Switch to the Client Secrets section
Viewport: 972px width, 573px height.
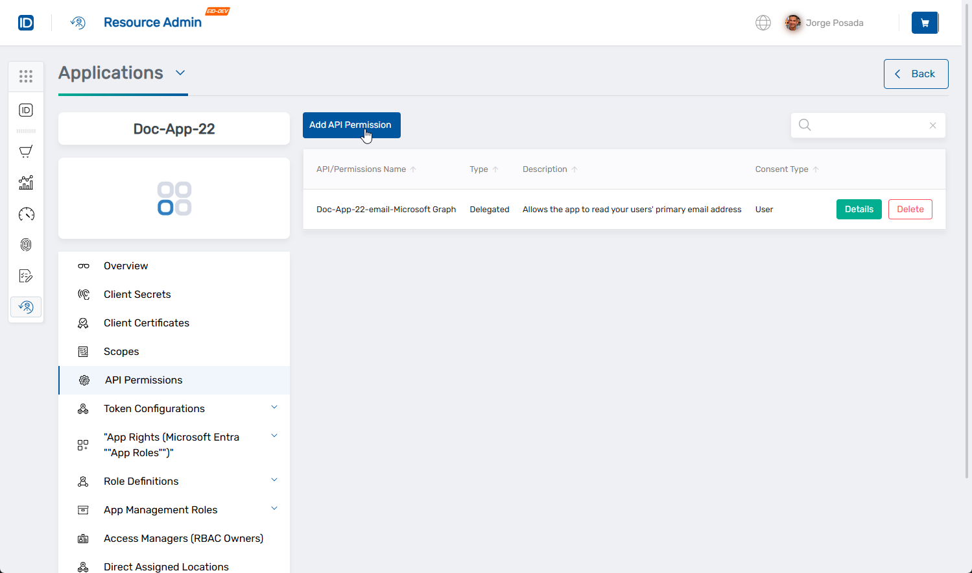coord(137,294)
